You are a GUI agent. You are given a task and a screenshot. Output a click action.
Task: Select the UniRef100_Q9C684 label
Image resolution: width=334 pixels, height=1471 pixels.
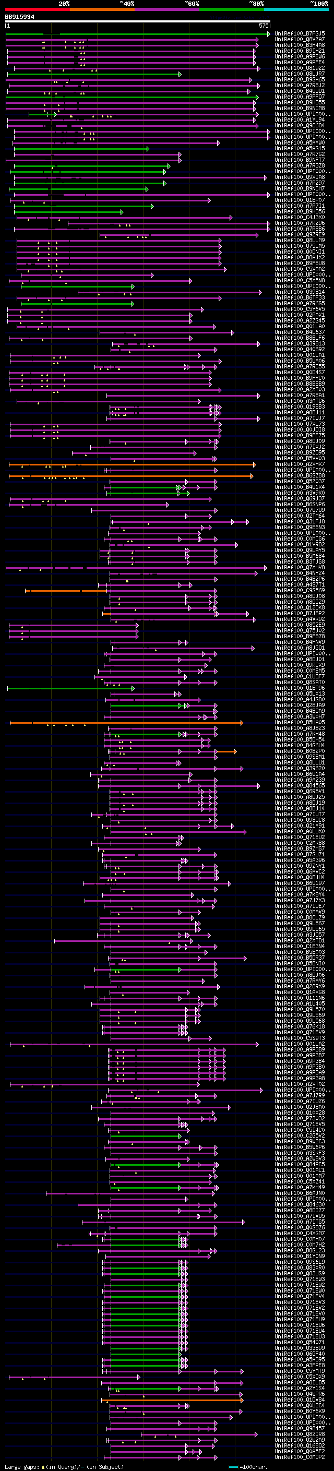pyautogui.click(x=300, y=126)
